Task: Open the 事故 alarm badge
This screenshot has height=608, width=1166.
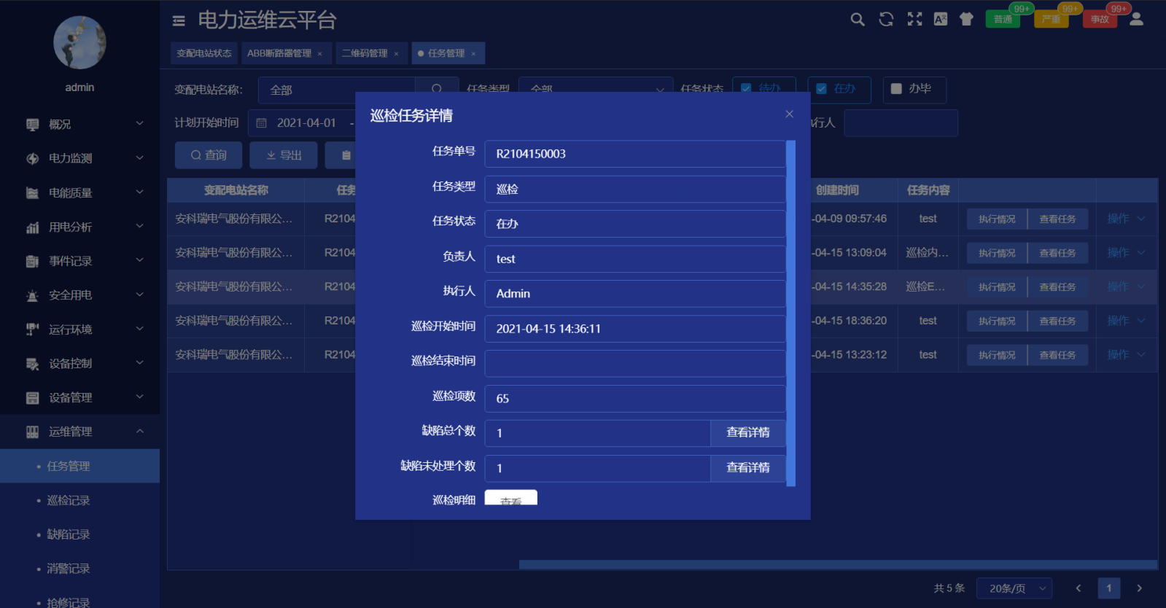Action: coord(1100,19)
